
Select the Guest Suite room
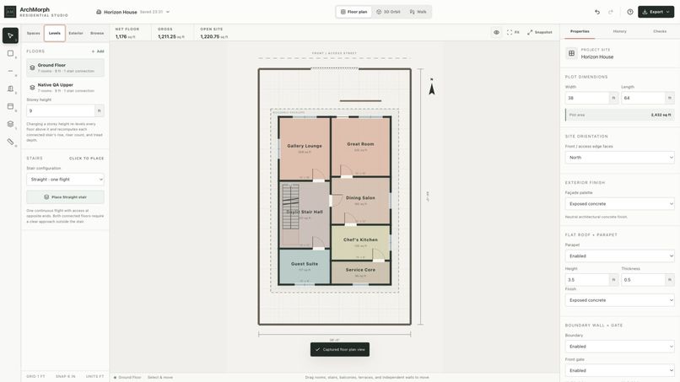pos(305,266)
